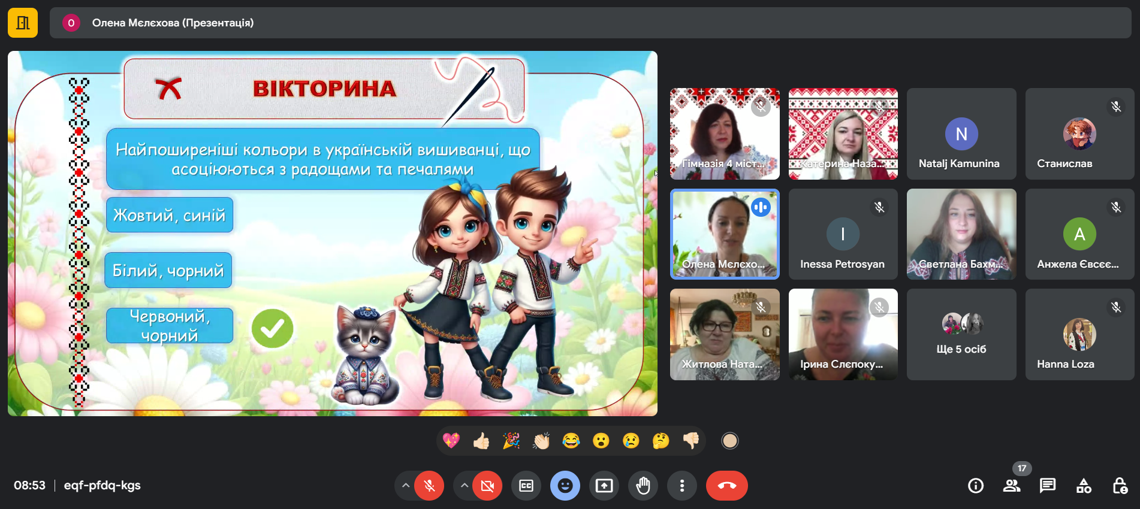Open host controls lock icon

tap(1120, 486)
